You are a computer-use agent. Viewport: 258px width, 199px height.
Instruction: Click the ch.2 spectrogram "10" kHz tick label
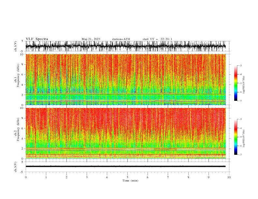point(22,108)
